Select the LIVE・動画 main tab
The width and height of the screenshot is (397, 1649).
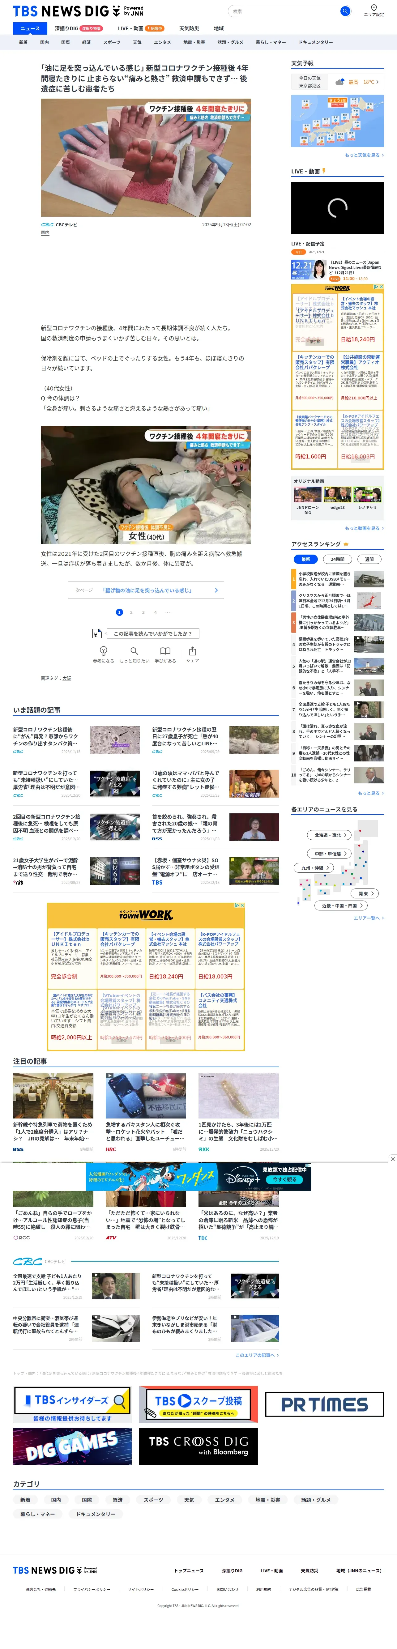pos(141,28)
